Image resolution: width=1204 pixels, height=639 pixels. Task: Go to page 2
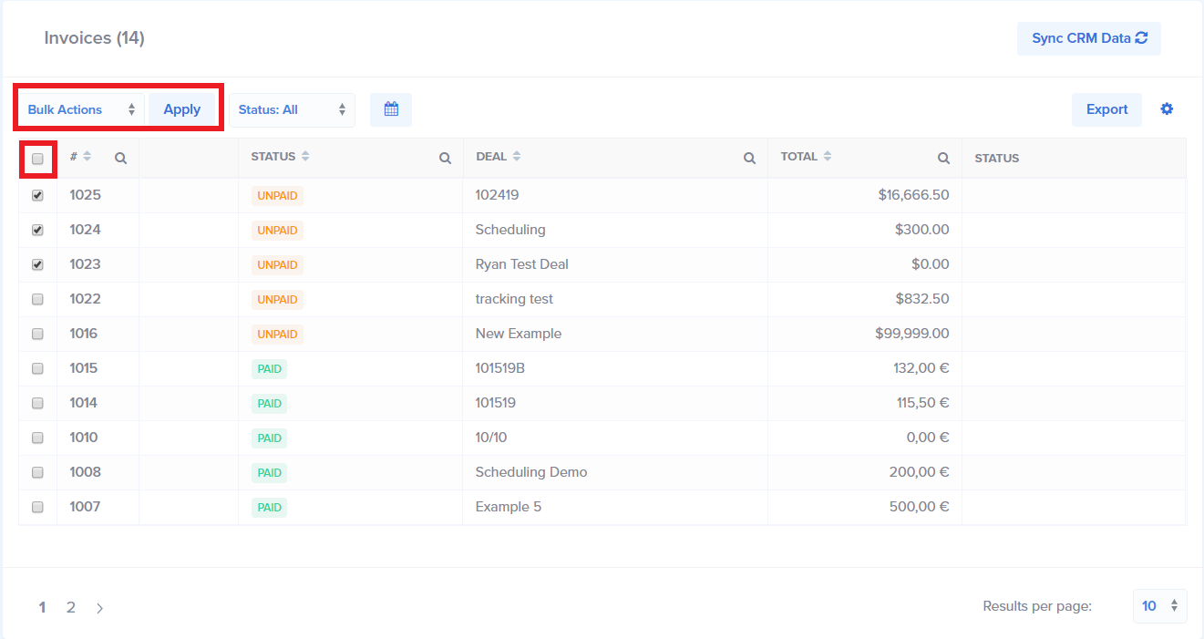[71, 607]
